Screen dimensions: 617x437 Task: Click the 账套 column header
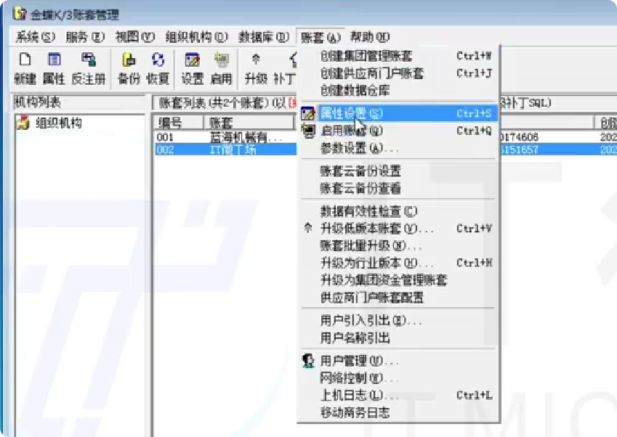point(249,123)
